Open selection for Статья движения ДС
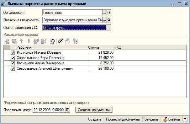190x124 pixels. pyautogui.click(x=109, y=28)
